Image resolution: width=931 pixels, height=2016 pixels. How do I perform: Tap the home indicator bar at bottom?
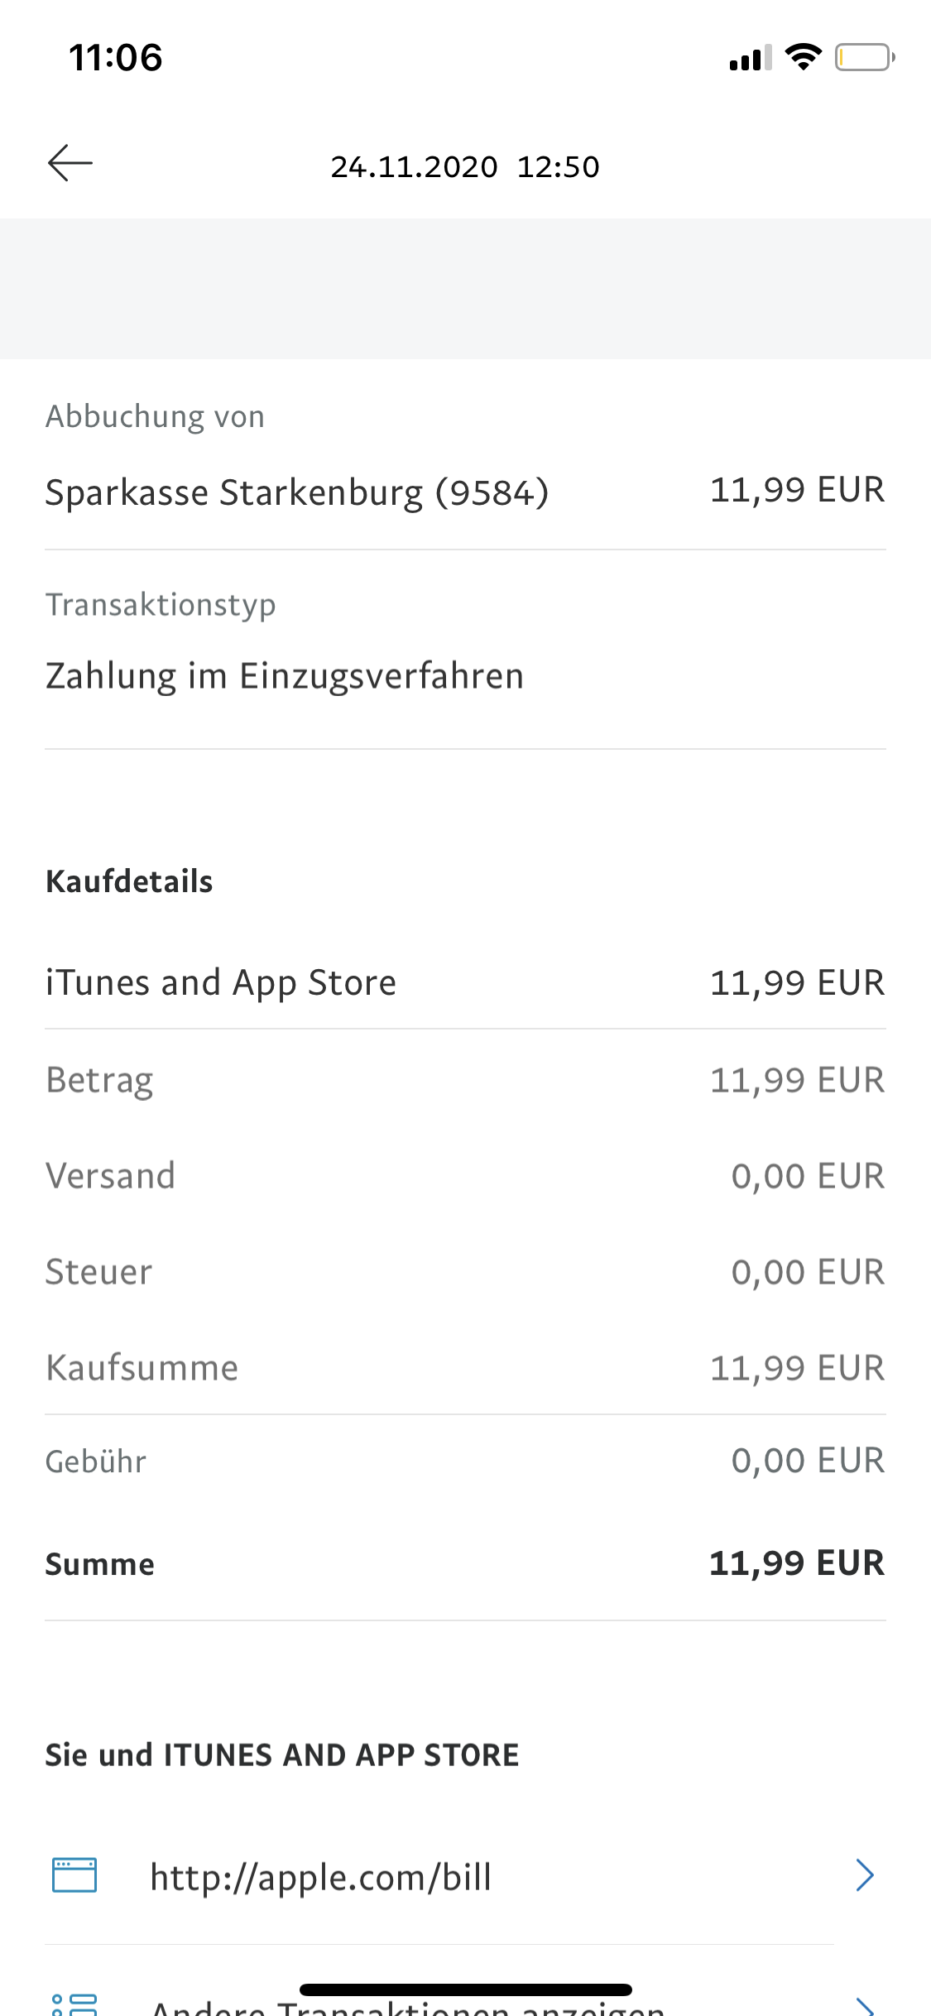click(465, 1990)
